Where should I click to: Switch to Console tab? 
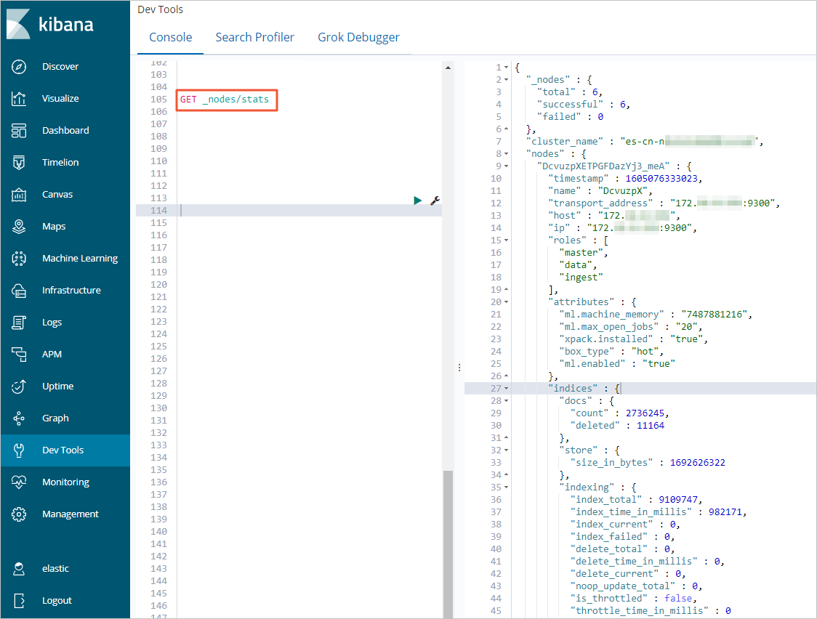[170, 38]
